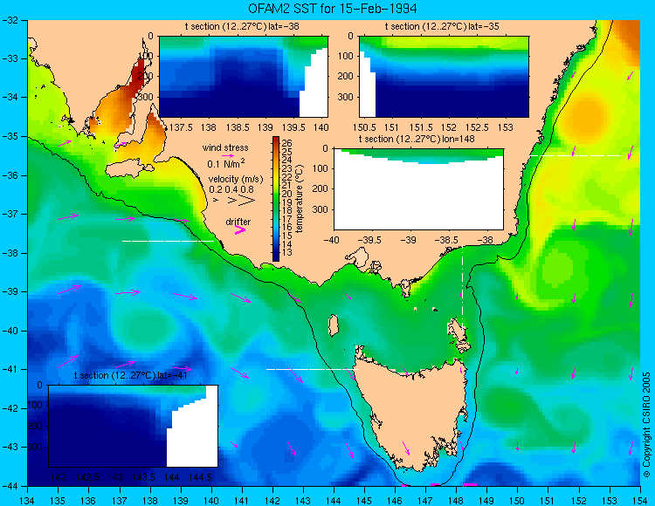Open the lat=-41 temperature section inset
This screenshot has width=655, height=506.
coord(134,426)
